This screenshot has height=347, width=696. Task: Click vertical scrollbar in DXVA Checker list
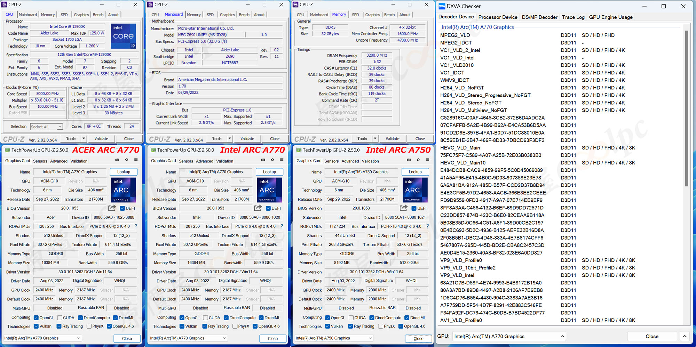point(687,108)
